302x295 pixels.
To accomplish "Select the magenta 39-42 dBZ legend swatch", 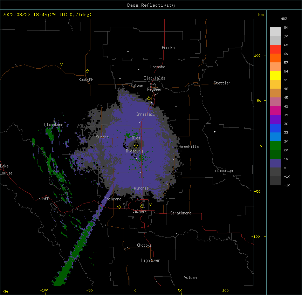I will (275, 110).
